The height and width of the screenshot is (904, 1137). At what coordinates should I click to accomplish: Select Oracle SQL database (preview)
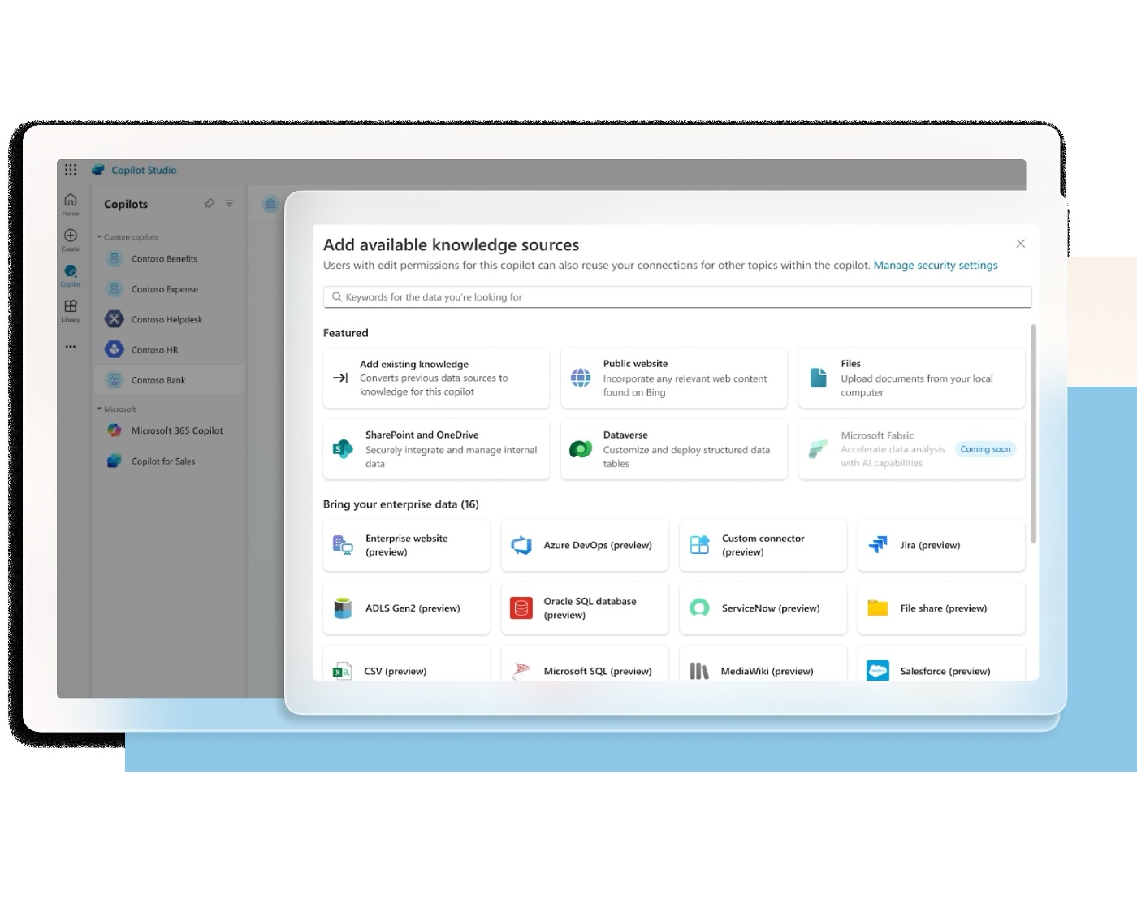tap(585, 608)
